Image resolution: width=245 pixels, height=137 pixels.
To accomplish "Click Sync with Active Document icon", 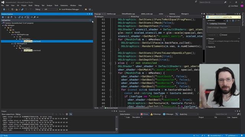I will 20,17.
